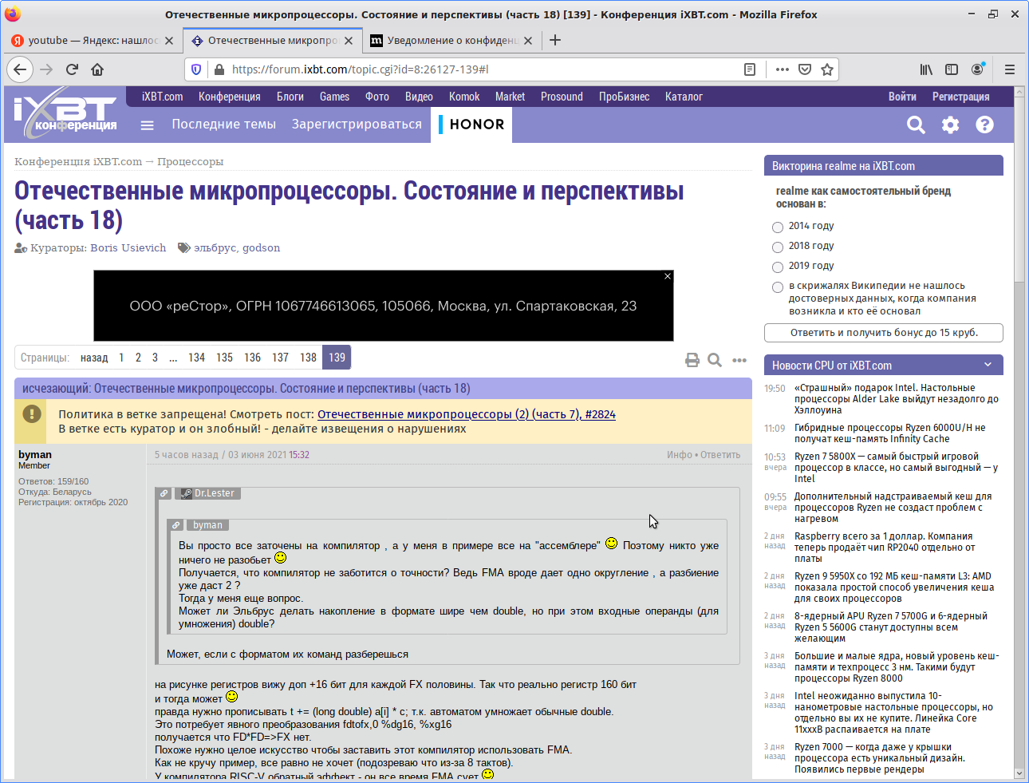Open forum help question mark icon
The width and height of the screenshot is (1029, 783).
point(985,125)
